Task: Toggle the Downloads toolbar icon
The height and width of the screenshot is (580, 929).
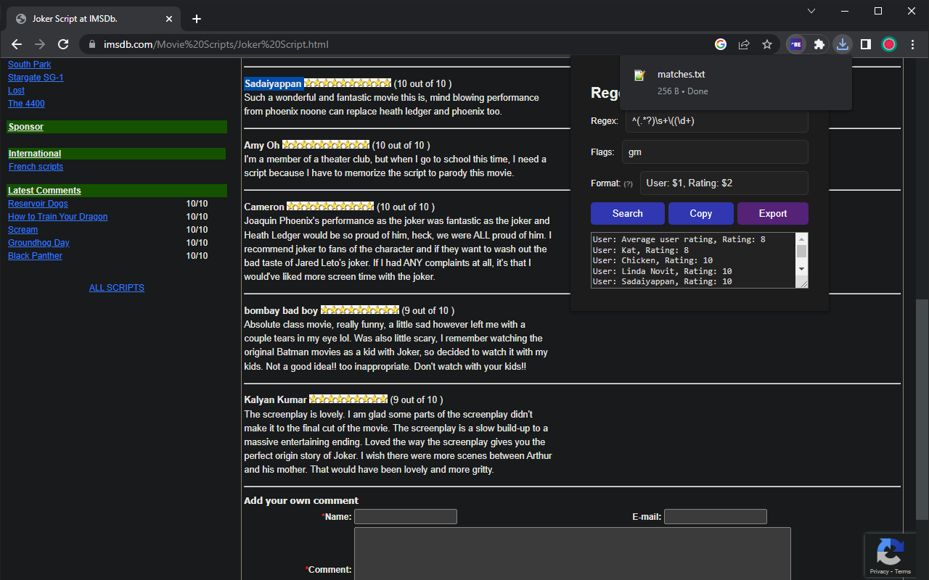Action: [842, 44]
